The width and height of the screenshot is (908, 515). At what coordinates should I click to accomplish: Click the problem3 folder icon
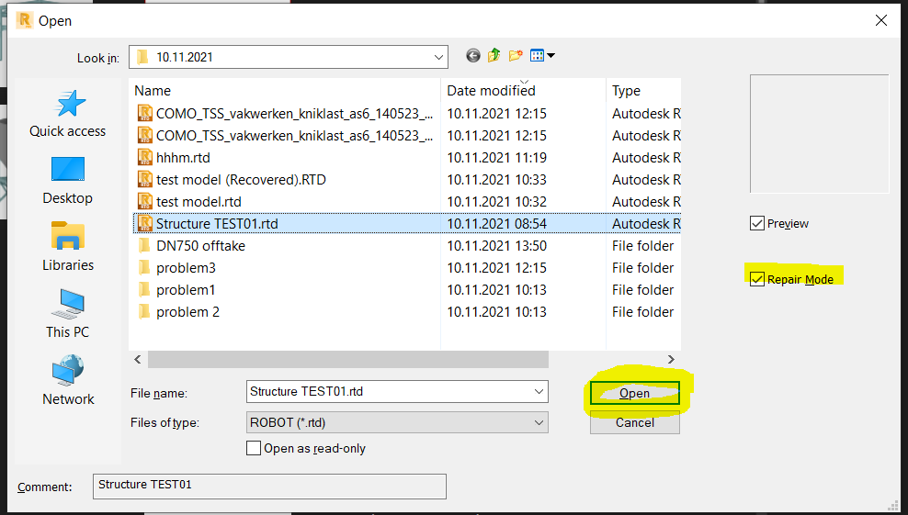pos(145,267)
